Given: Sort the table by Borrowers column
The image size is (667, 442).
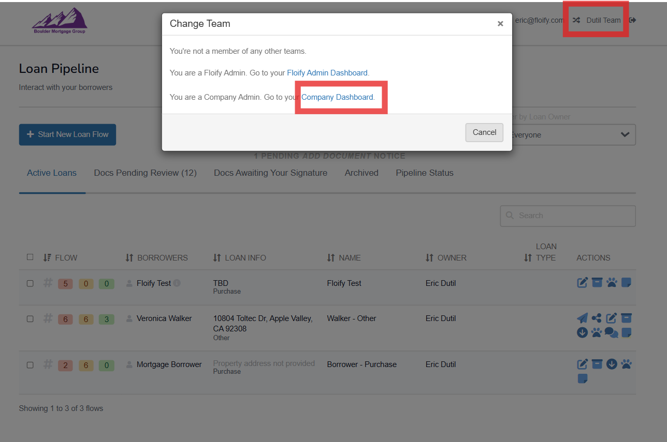Looking at the screenshot, I should (x=157, y=257).
